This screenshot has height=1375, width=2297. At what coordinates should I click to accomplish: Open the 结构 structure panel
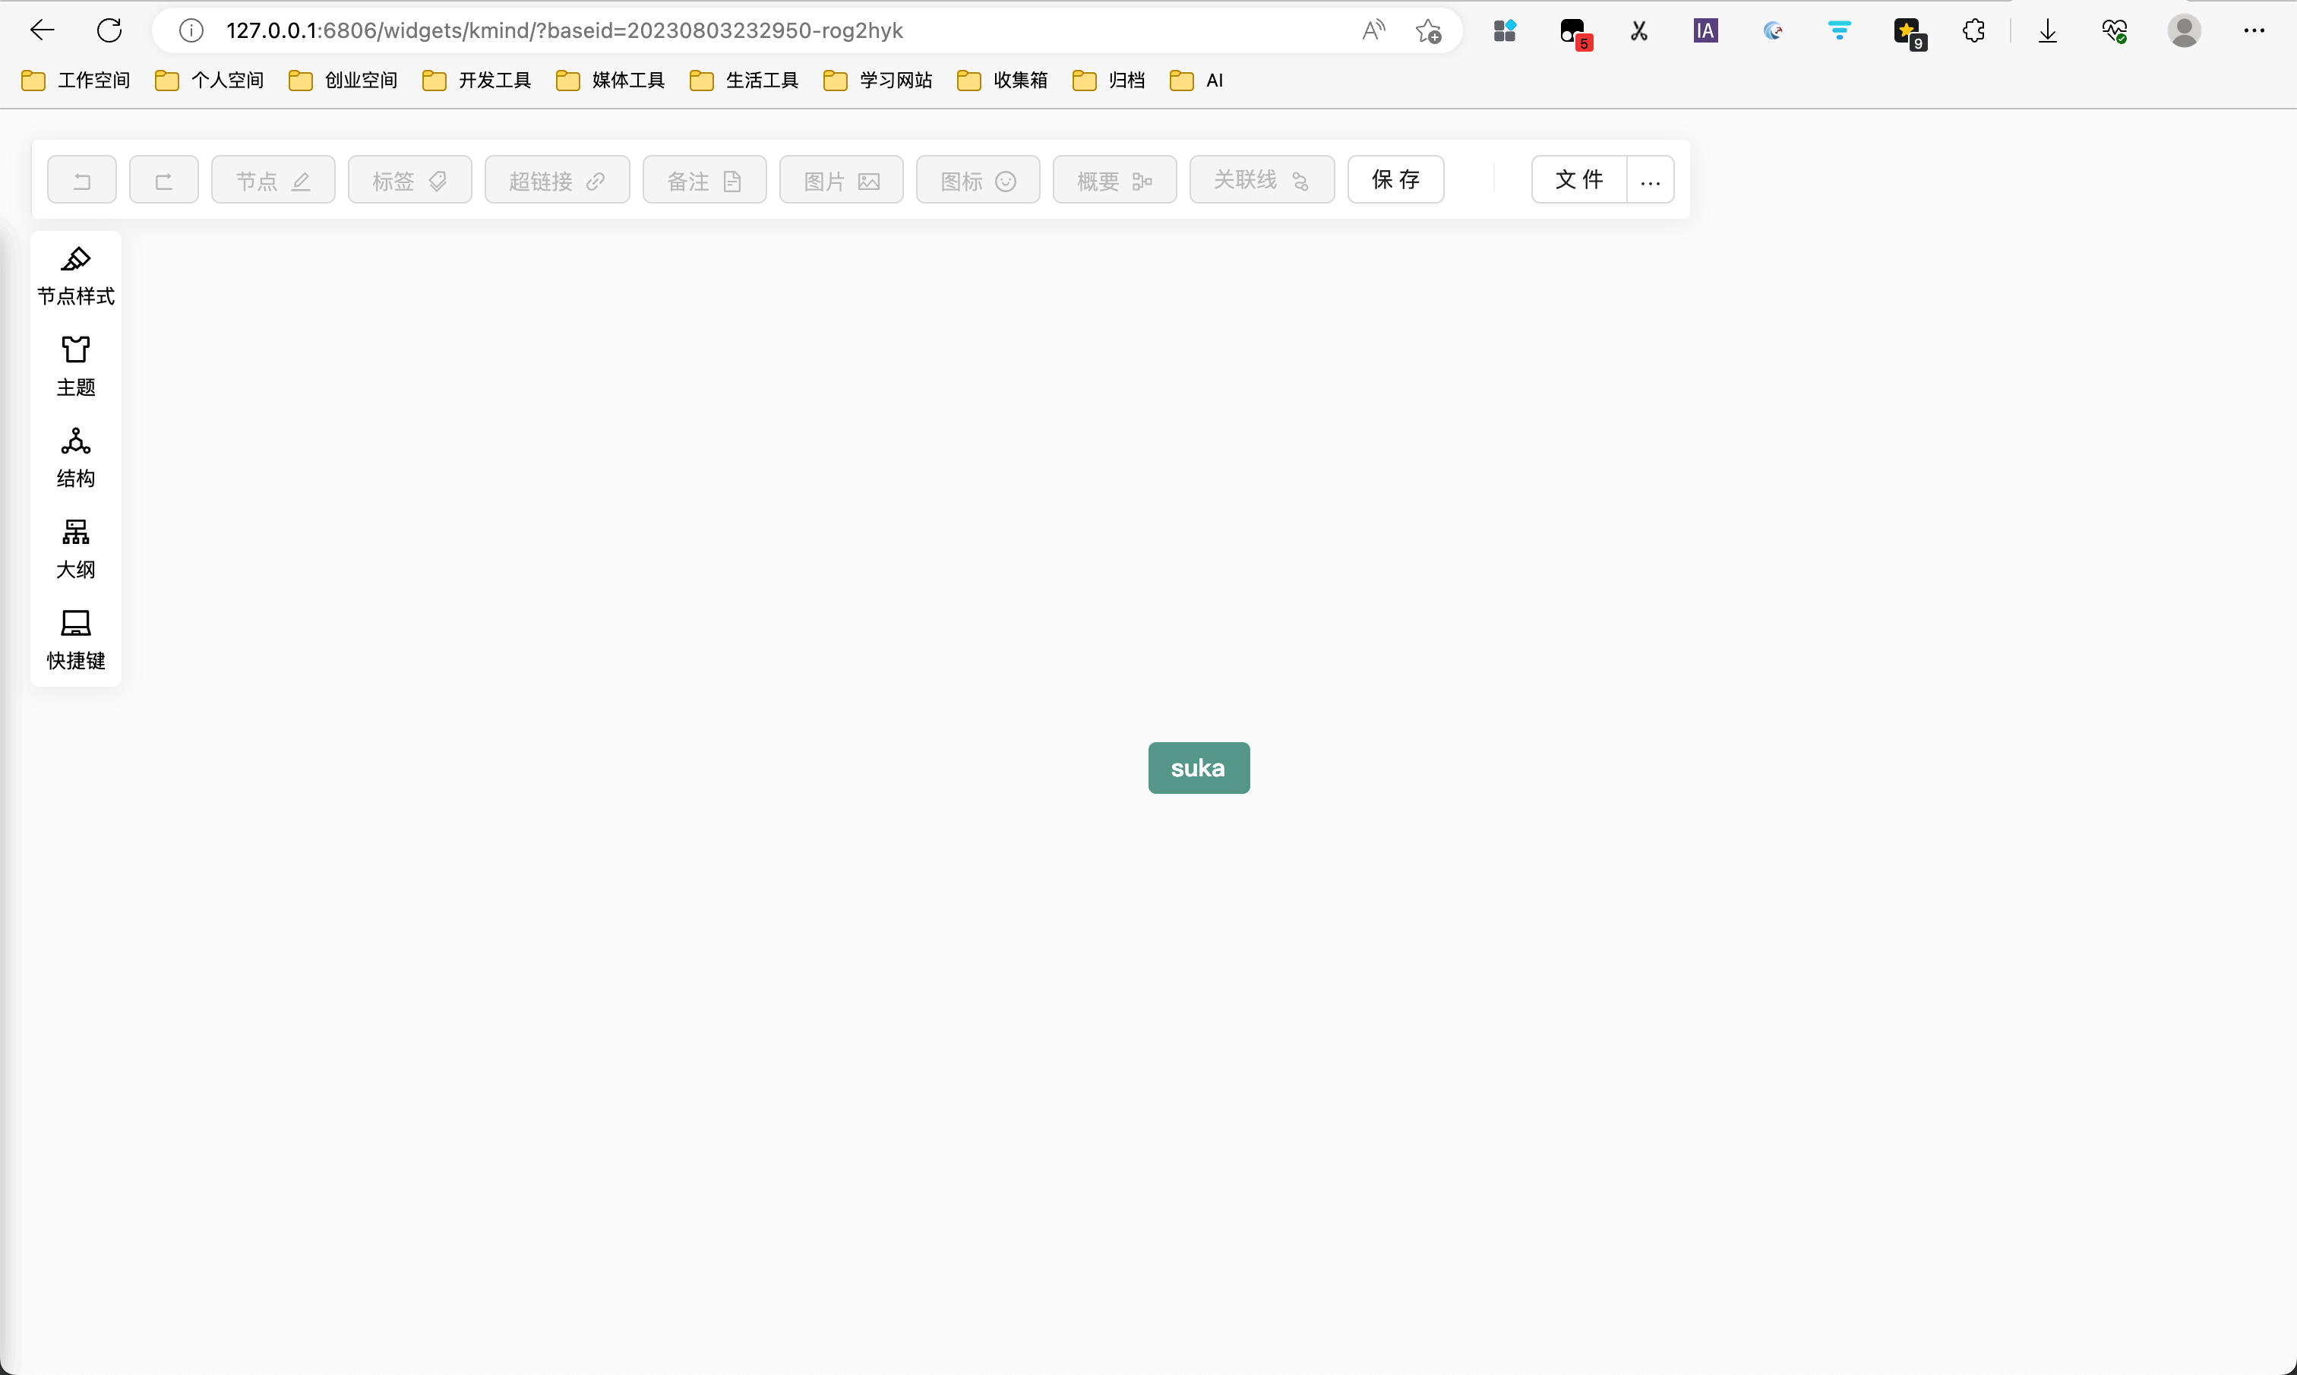(x=76, y=457)
